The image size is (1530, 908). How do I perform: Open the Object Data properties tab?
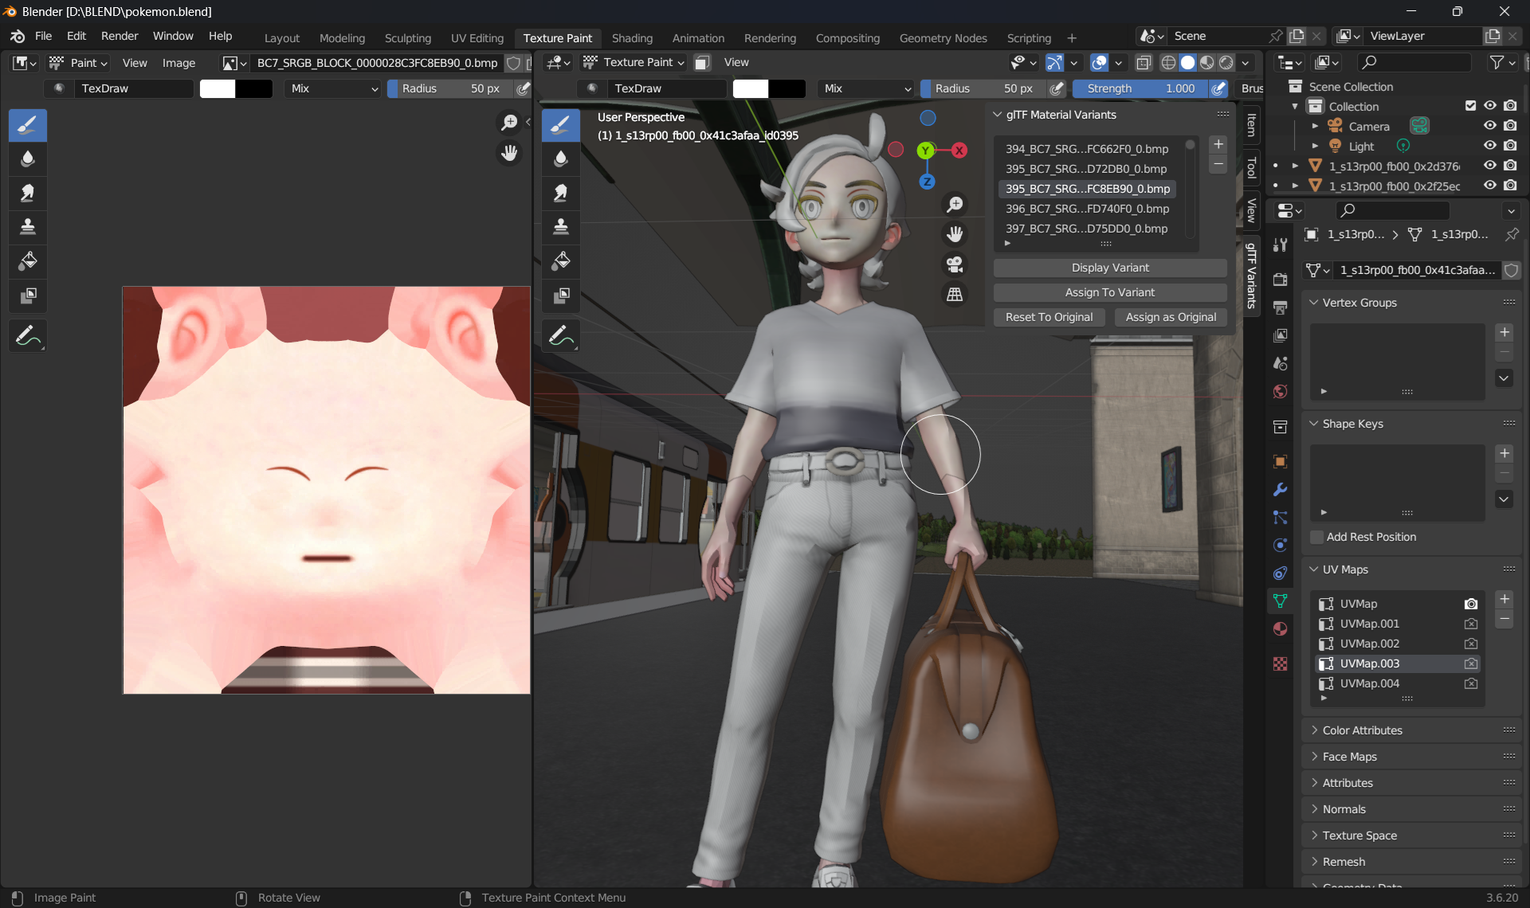pos(1281,601)
